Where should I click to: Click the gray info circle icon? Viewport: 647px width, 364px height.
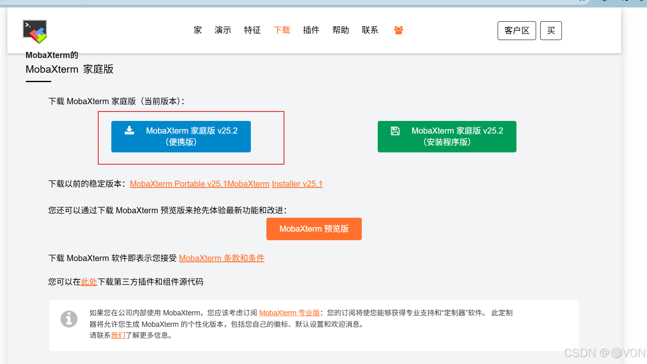(69, 319)
